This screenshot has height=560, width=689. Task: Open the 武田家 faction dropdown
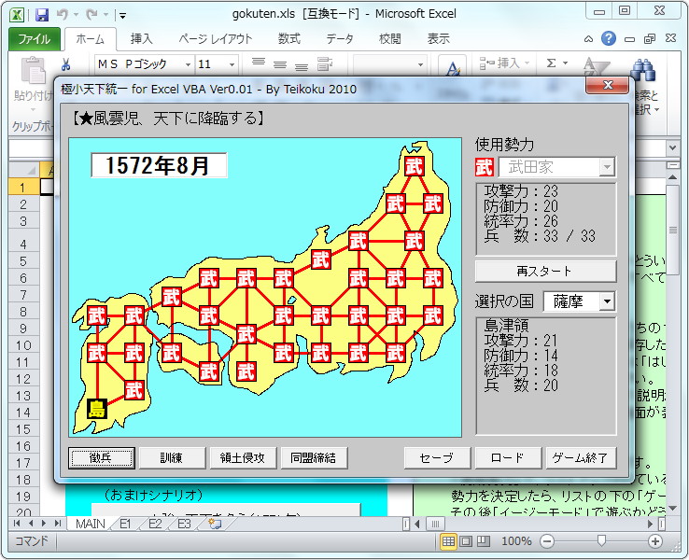pos(607,167)
